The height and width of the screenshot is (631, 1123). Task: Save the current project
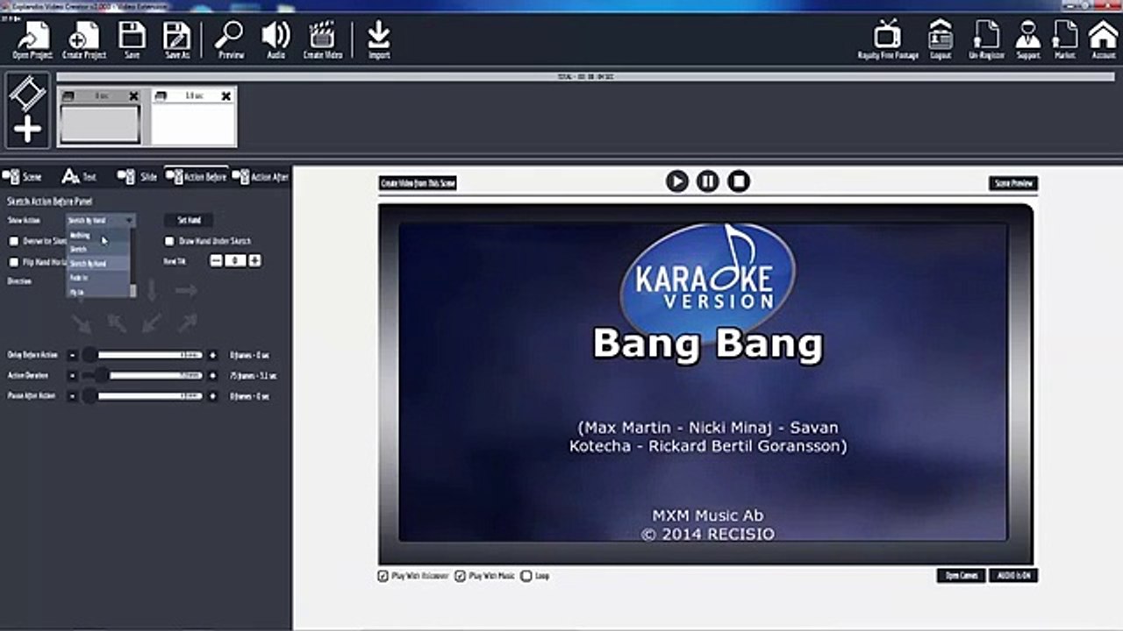click(x=132, y=40)
